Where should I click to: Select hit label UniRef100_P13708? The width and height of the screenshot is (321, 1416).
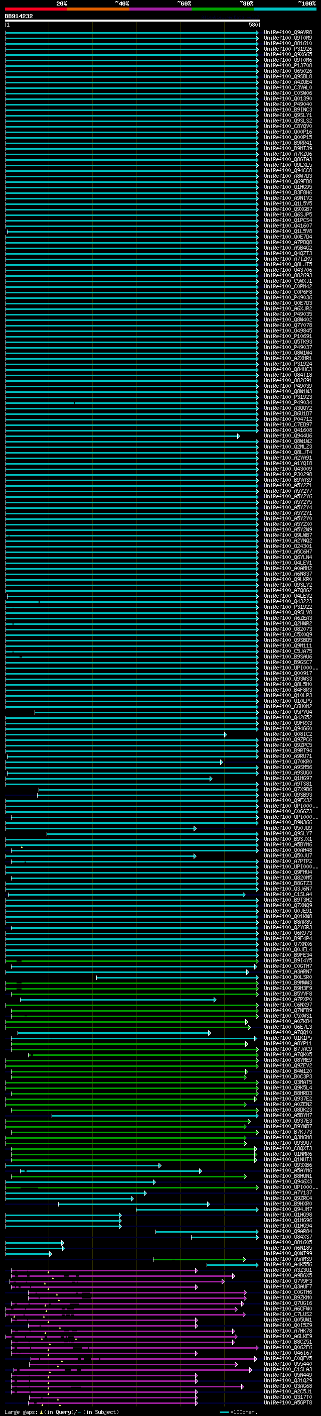pyautogui.click(x=288, y=65)
